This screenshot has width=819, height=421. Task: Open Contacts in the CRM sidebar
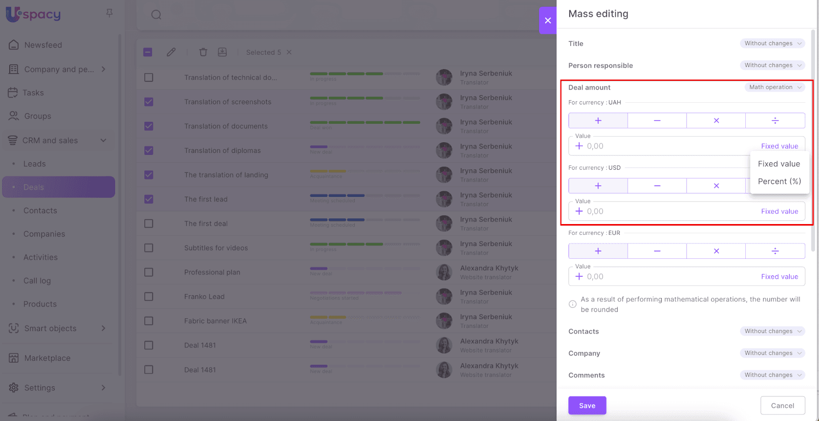click(40, 211)
